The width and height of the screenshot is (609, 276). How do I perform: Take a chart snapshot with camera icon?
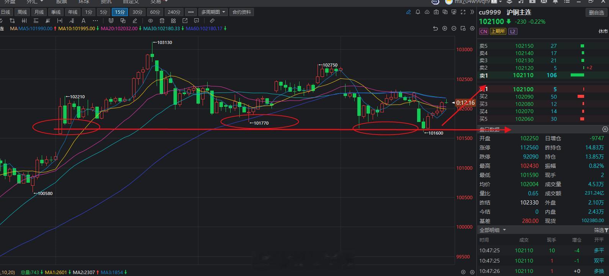(x=436, y=12)
